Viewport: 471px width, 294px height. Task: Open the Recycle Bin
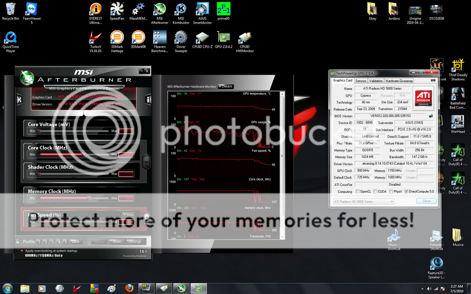point(11,11)
